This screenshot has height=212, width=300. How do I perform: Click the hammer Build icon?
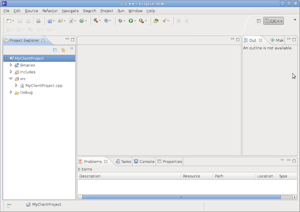tap(96, 21)
